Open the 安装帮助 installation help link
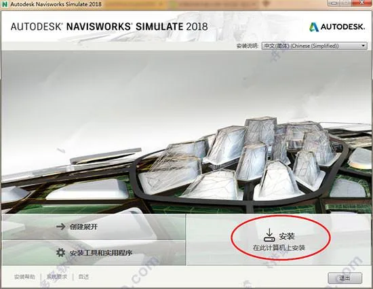This screenshot has width=373, height=289. point(24,277)
